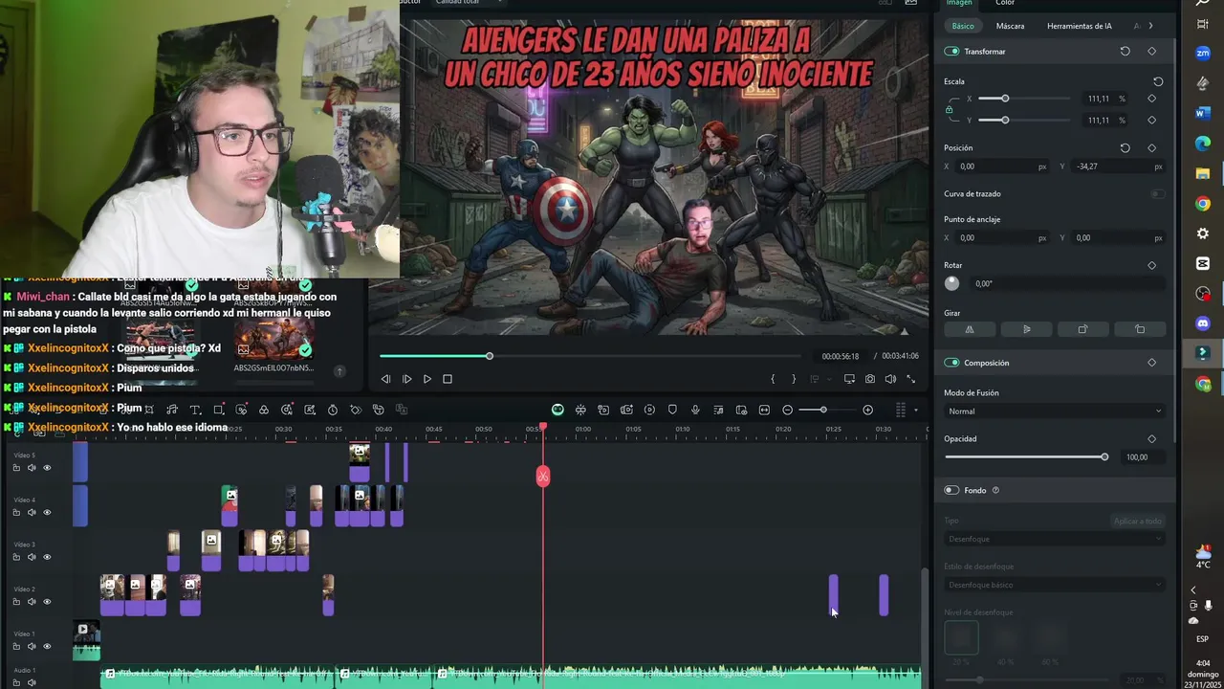Open Microsoft Edge from taskbar
This screenshot has height=689, width=1224.
point(1203,144)
